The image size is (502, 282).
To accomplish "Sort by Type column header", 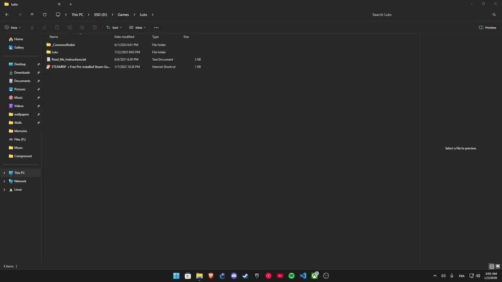I will tap(155, 37).
